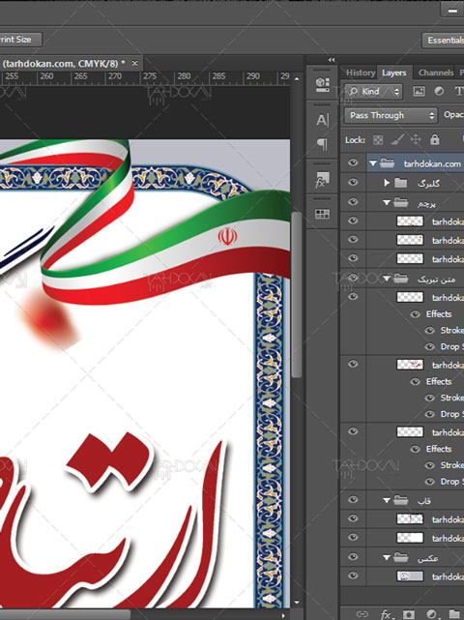
Task: Collapse the متن تبریک group
Action: click(x=387, y=279)
